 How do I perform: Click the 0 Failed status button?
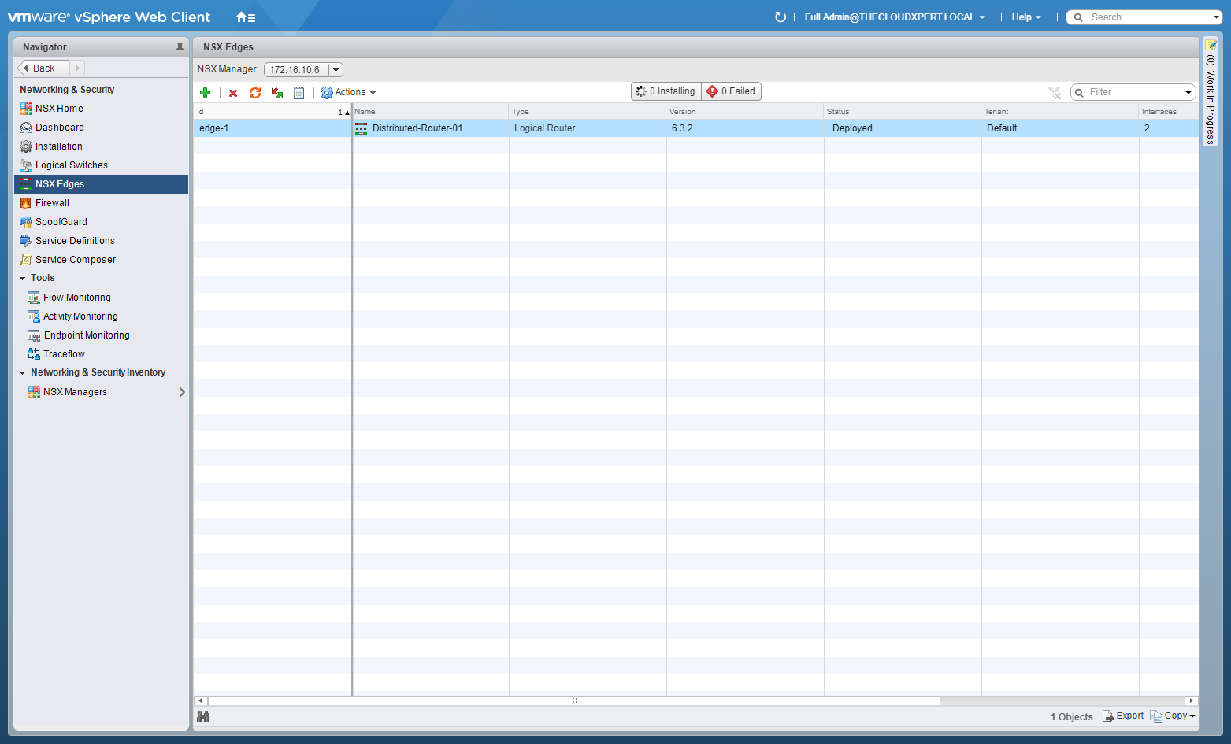[x=732, y=91]
